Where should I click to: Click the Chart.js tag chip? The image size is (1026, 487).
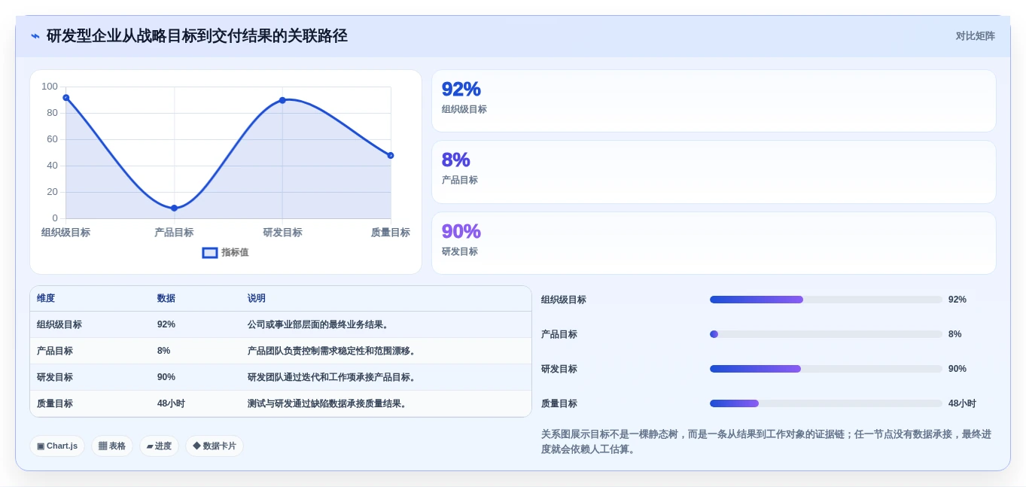pos(57,446)
